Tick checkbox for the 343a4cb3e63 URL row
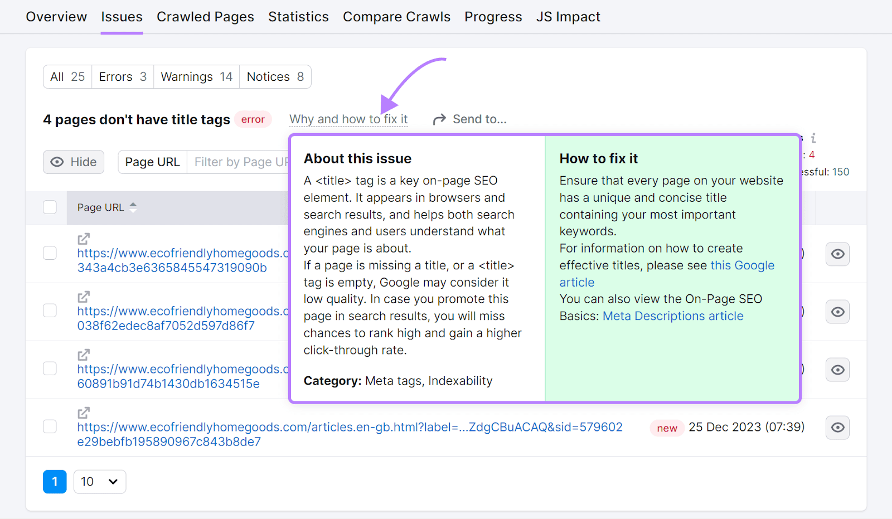892x519 pixels. (x=50, y=253)
